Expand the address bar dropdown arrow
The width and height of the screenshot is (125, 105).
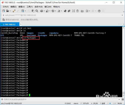pyautogui.click(x=122, y=15)
